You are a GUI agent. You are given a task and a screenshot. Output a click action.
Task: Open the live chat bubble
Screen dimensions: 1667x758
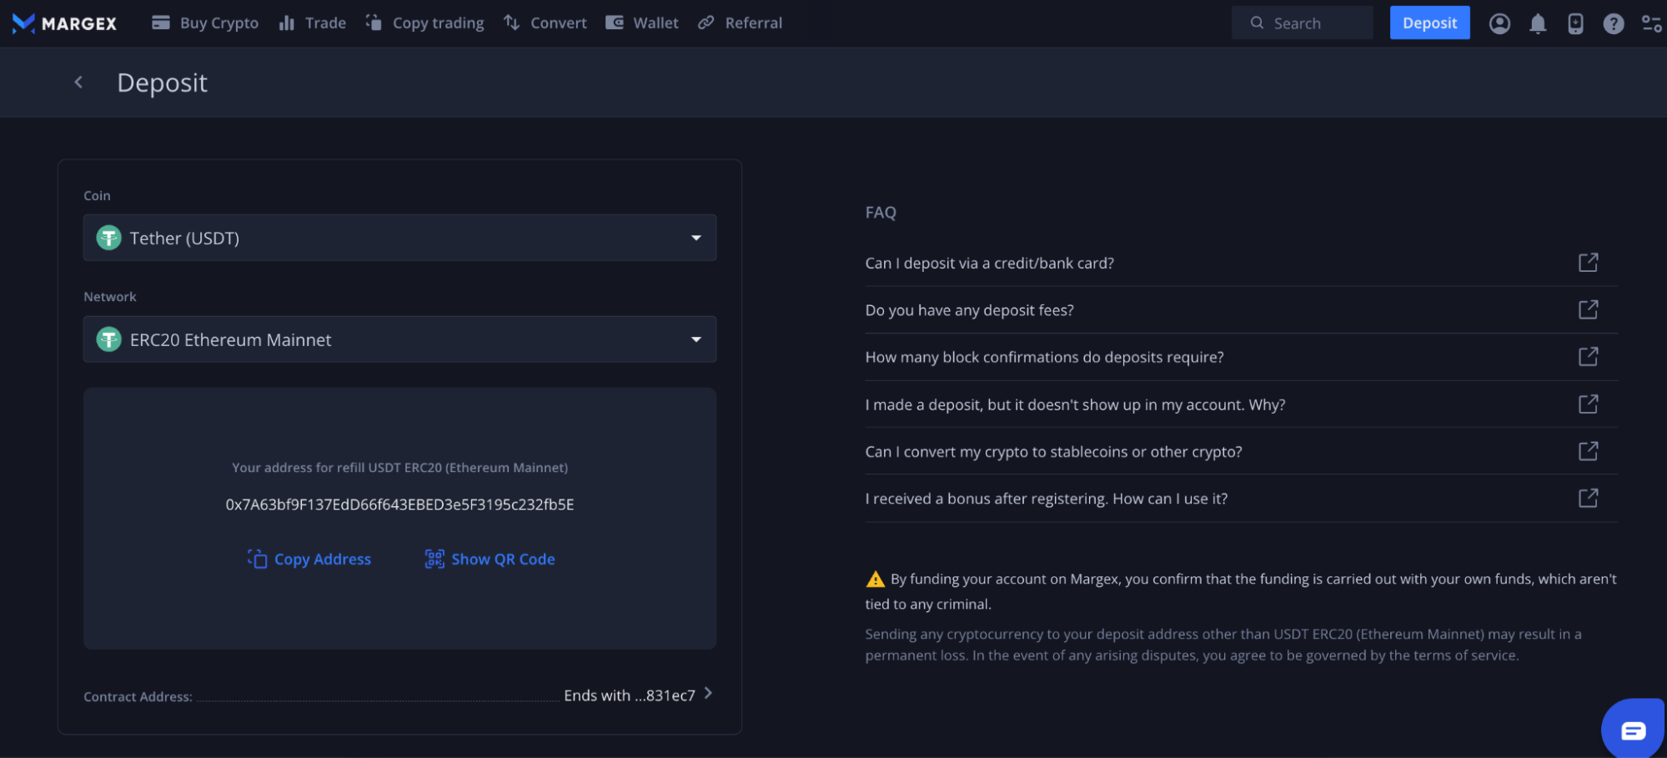click(1633, 730)
